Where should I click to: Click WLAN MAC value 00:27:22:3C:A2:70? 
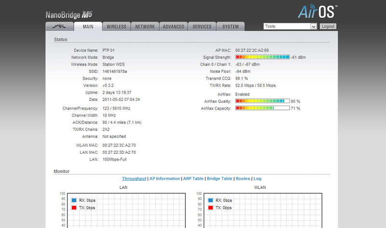click(x=119, y=146)
